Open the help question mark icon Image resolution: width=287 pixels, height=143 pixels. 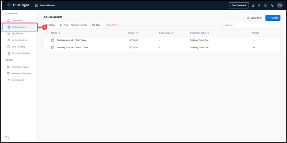click(266, 5)
